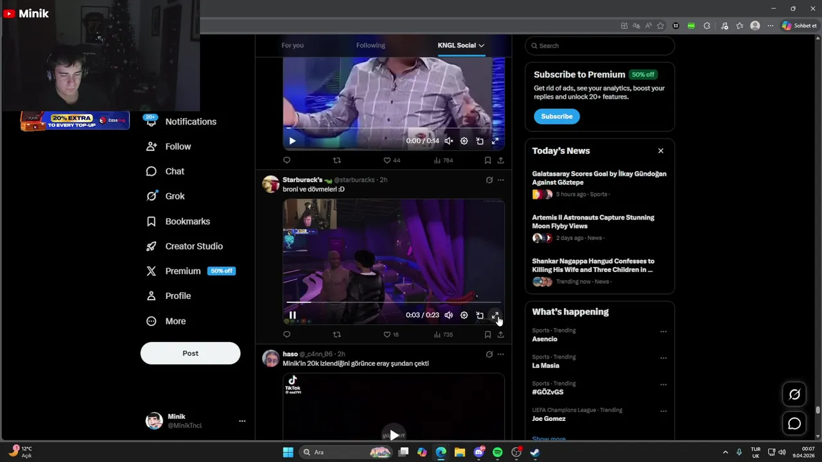Close the Today's News panel

click(x=661, y=151)
